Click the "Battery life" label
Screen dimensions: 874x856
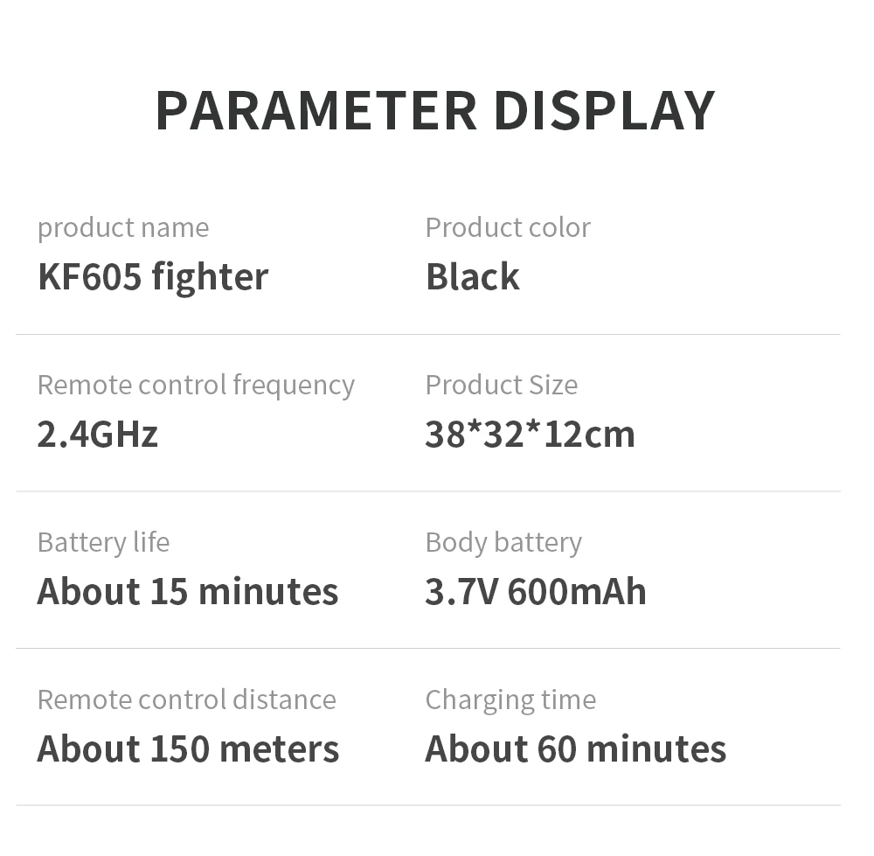pyautogui.click(x=103, y=543)
